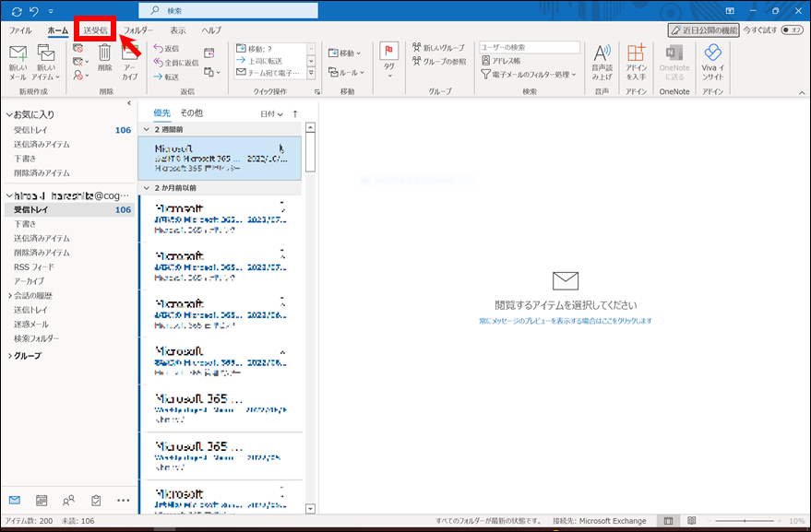
Task: Open RSS フィード folder
Action: (x=33, y=266)
